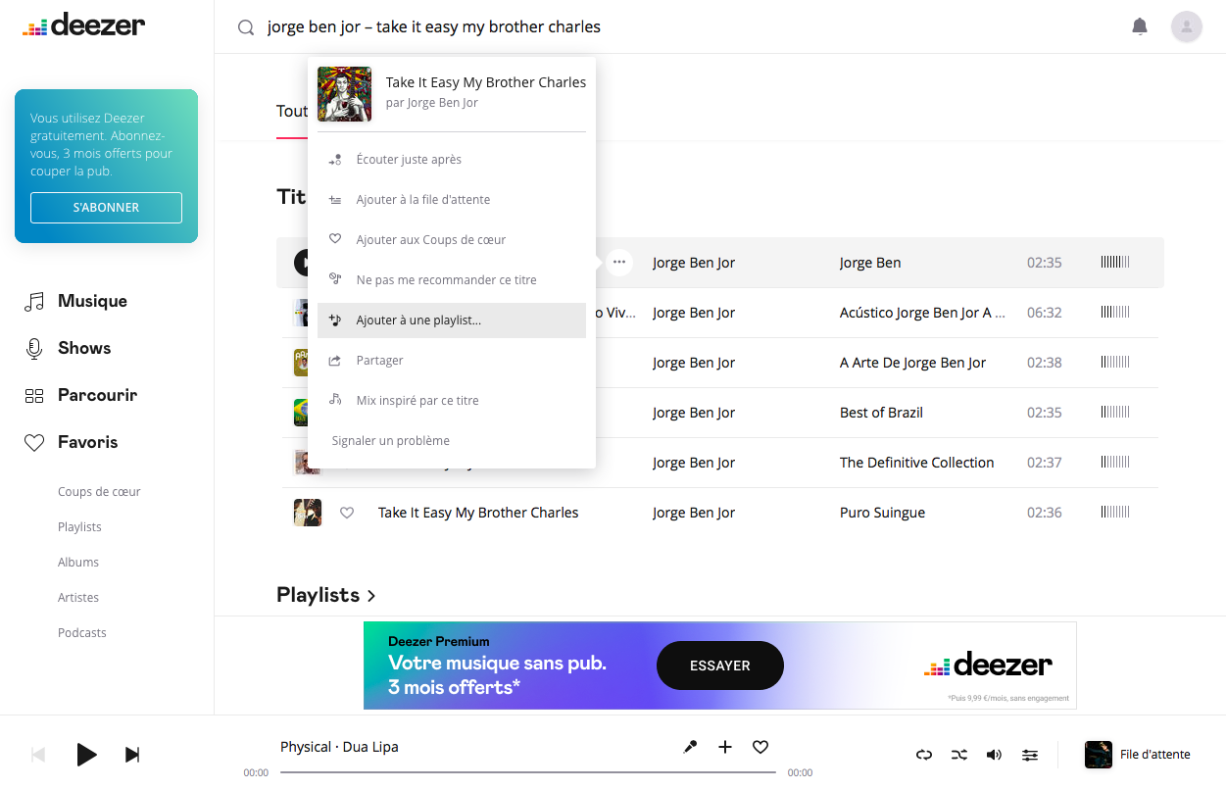Click the lyrics microphone icon in player
The height and width of the screenshot is (789, 1226).
690,747
